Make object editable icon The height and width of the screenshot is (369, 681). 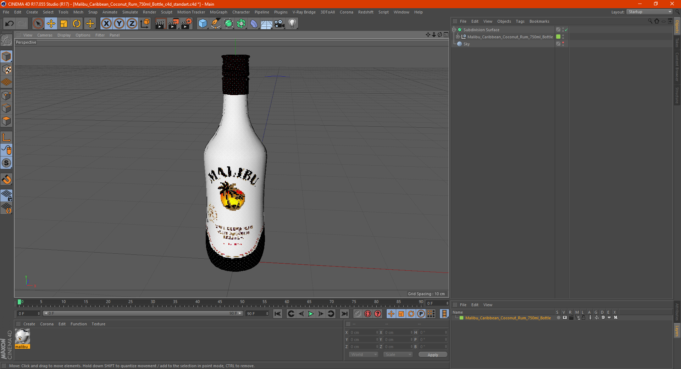(x=6, y=40)
